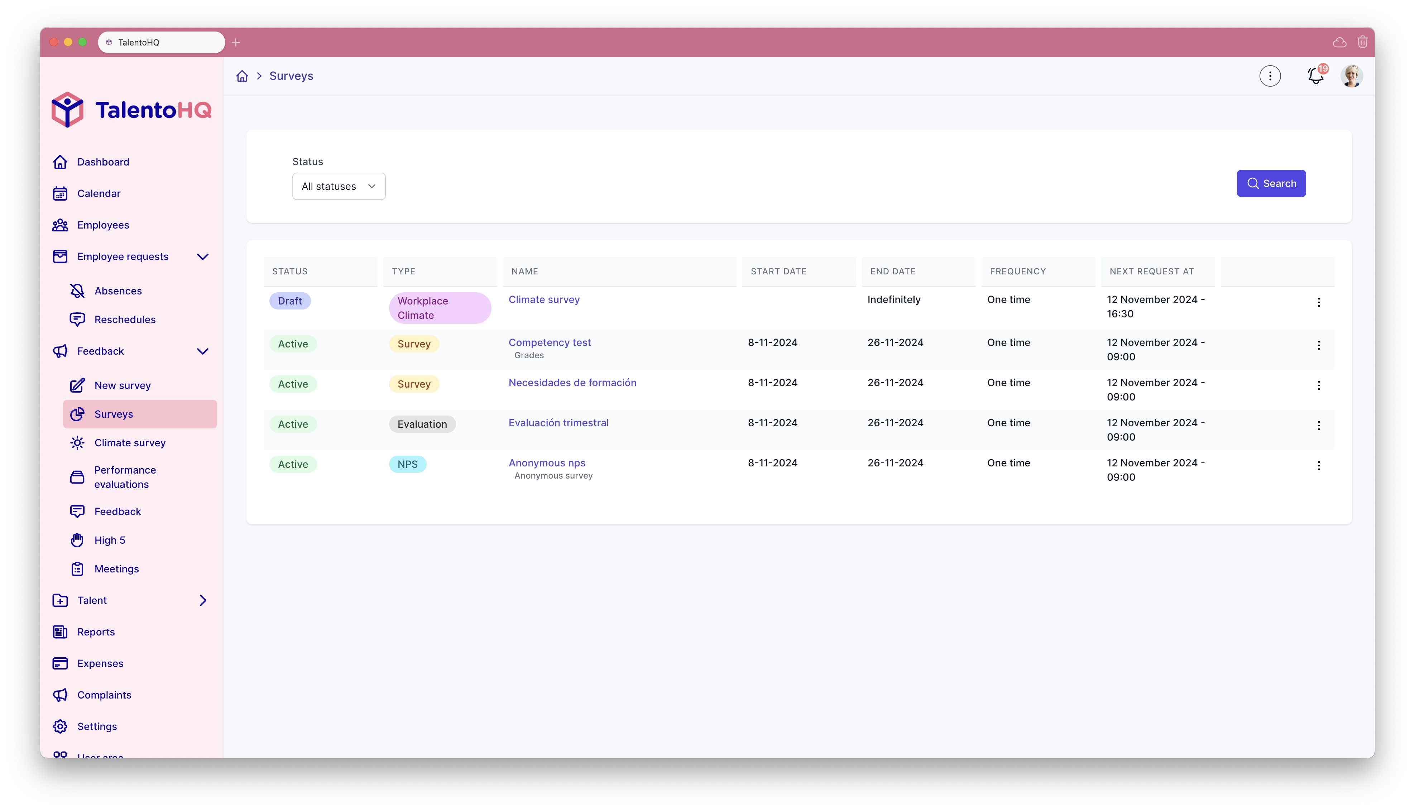Viewport: 1415px width, 811px height.
Task: Open row actions for Evaluación trimestral
Action: (x=1319, y=426)
